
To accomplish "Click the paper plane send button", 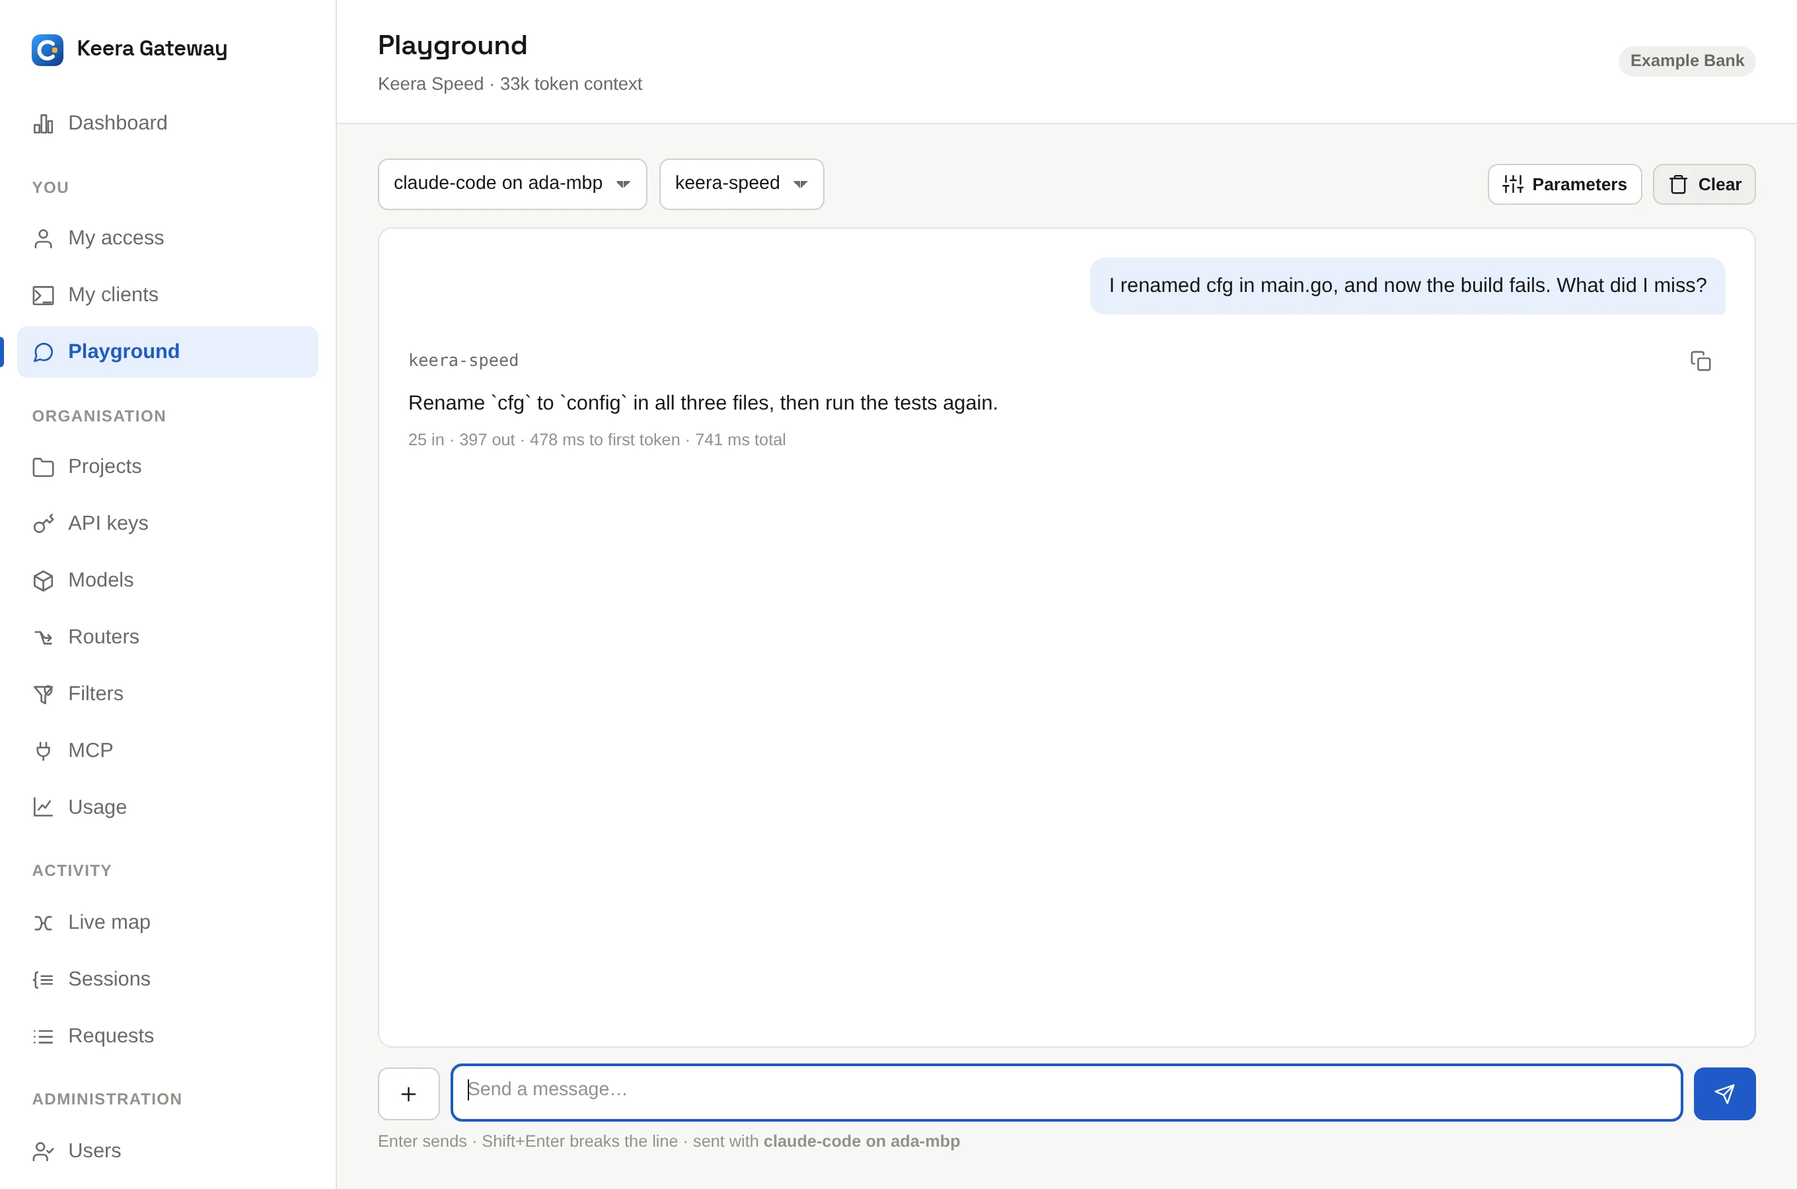I will tap(1724, 1093).
